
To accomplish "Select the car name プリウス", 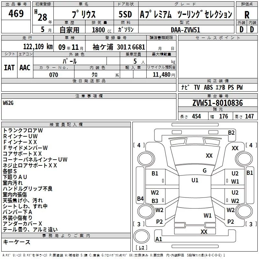I will (84, 14).
